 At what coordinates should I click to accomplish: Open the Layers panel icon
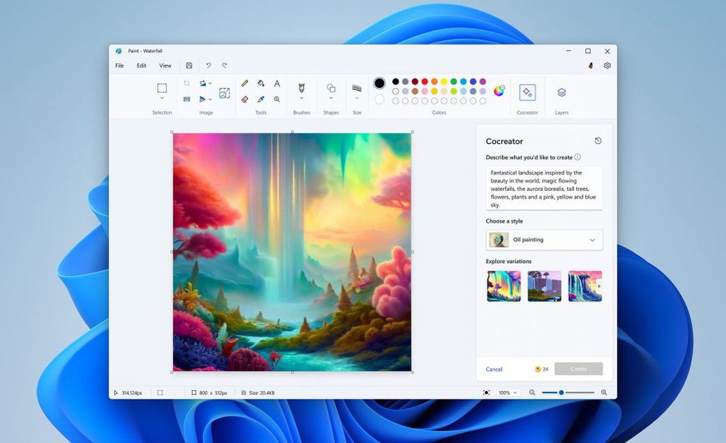[561, 92]
